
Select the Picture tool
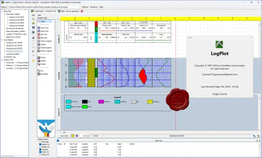point(41,57)
